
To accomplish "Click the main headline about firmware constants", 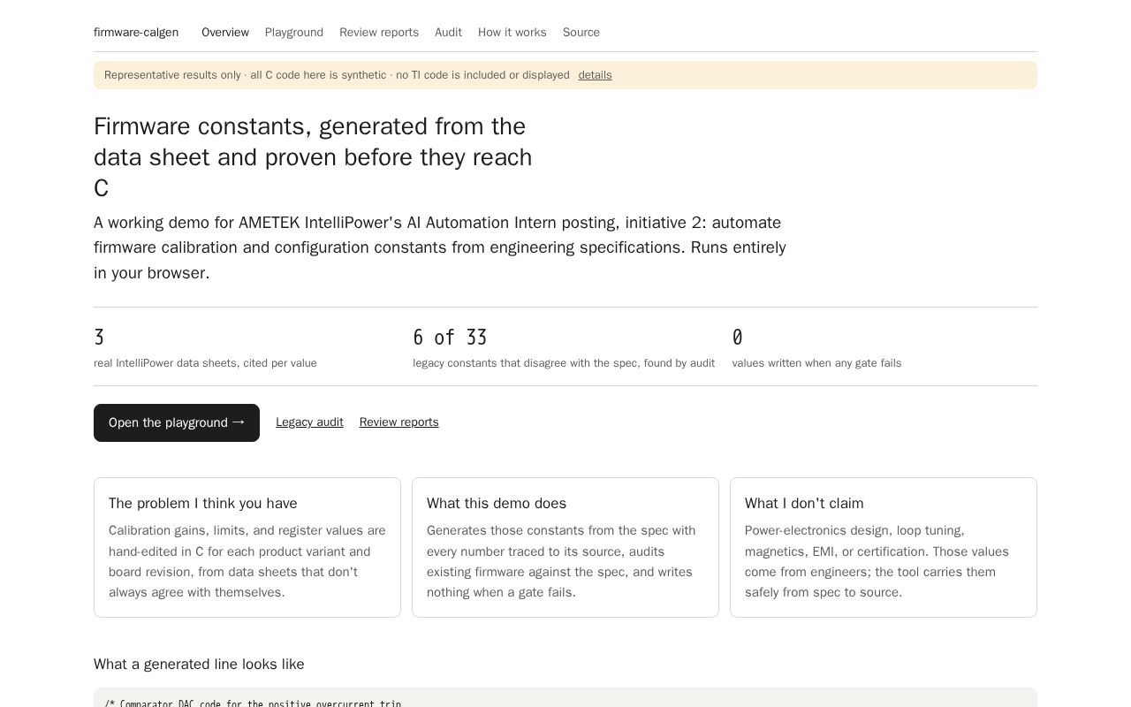I will 314,157.
